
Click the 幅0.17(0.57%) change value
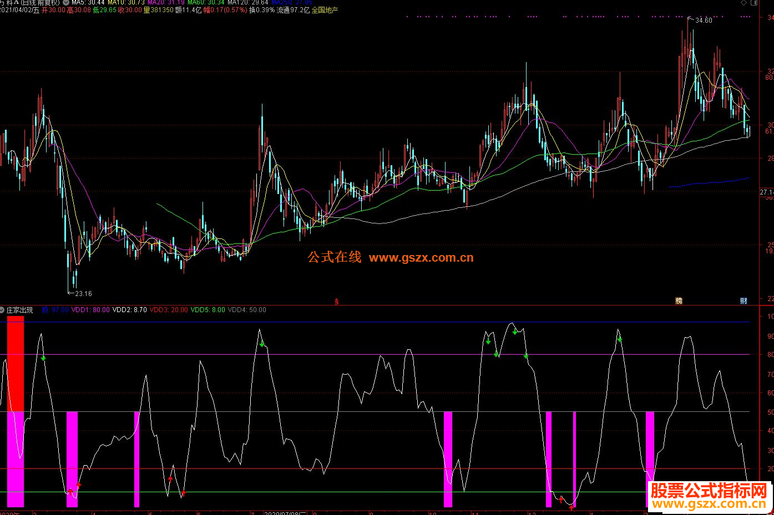pyautogui.click(x=226, y=10)
